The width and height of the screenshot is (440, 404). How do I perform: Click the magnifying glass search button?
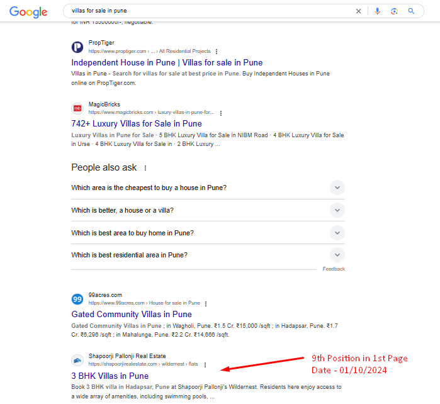412,11
